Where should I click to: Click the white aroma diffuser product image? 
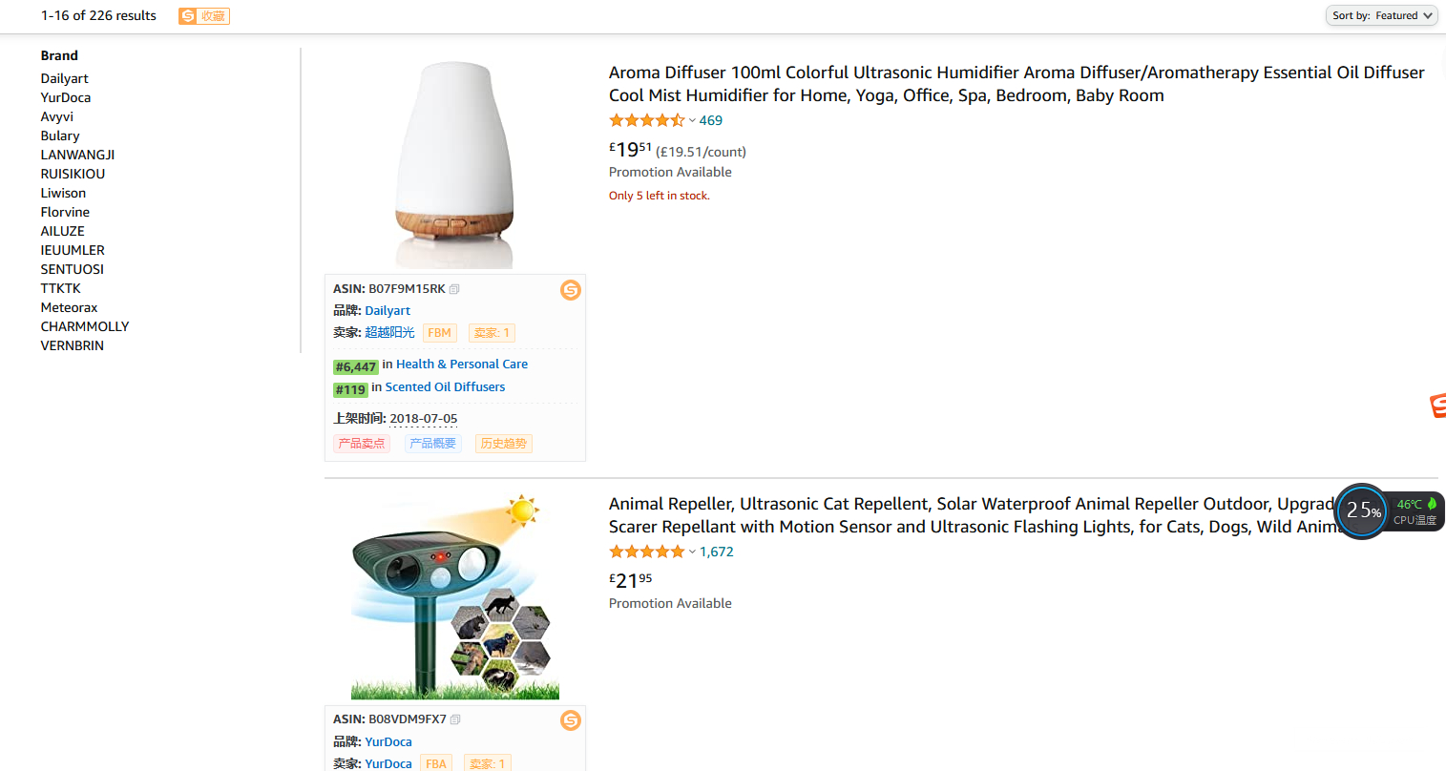[x=455, y=162]
